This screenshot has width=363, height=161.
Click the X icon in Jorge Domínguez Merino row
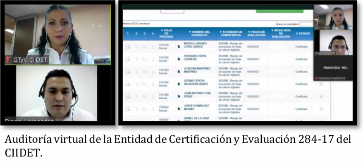321,109
